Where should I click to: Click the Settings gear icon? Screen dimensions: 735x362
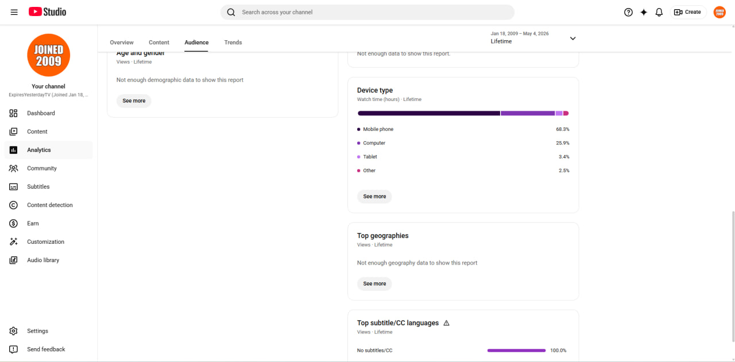(14, 331)
